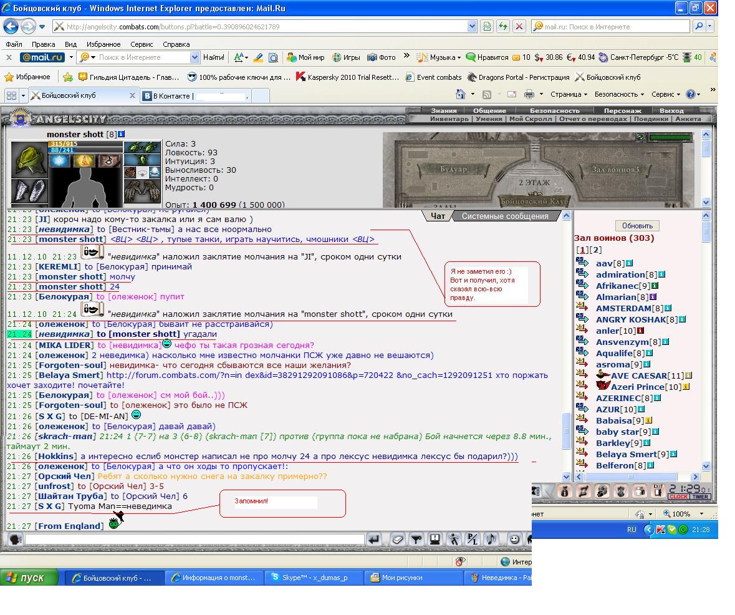Click private message icon beside aav
This screenshot has height=615, width=735.
coord(582,263)
